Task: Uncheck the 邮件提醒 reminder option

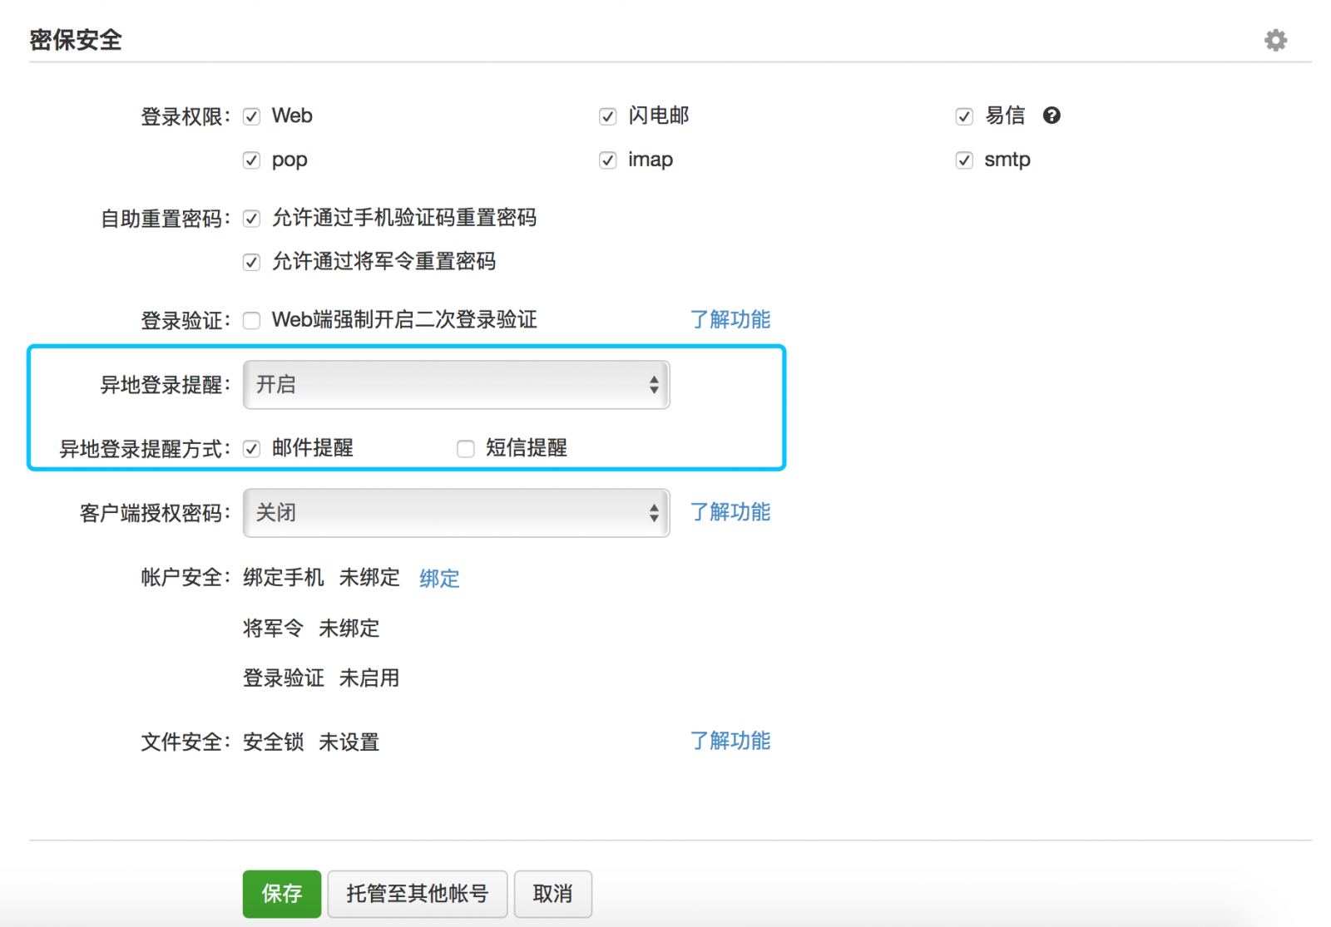Action: pos(251,448)
